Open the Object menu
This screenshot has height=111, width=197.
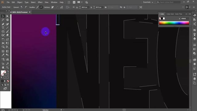click(x=20, y=2)
